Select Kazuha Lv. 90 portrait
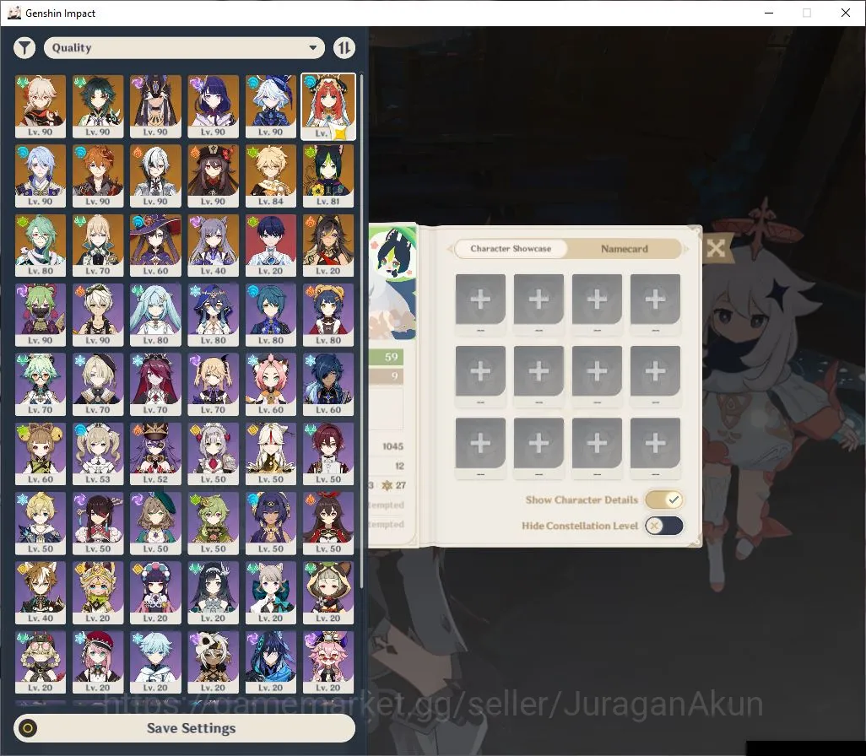The image size is (866, 756). pos(41,106)
